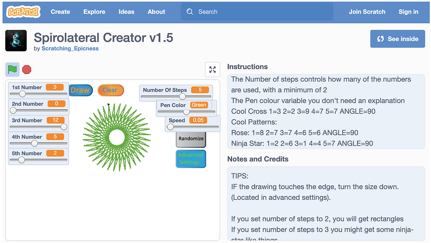Click the Pen Color slider handle
This screenshot has width=431, height=243.
[186, 112]
